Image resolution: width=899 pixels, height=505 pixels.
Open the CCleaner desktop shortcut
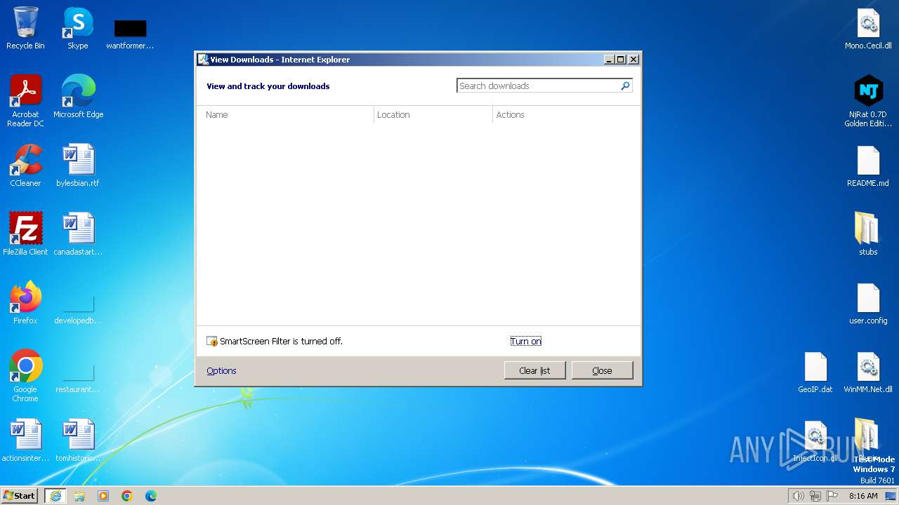(25, 166)
